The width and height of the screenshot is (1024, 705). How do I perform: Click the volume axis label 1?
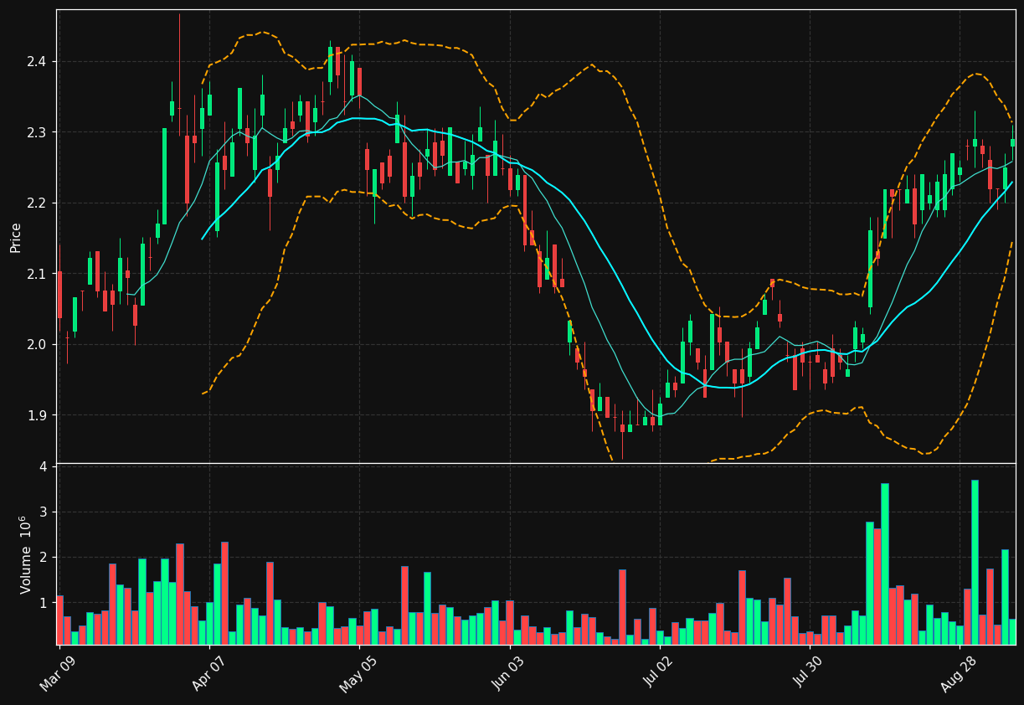(44, 602)
